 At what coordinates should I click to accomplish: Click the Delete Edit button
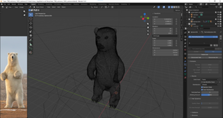[x=205, y=55]
